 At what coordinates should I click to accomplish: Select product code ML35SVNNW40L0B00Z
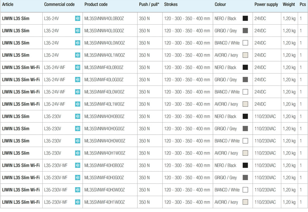(x=104, y=18)
